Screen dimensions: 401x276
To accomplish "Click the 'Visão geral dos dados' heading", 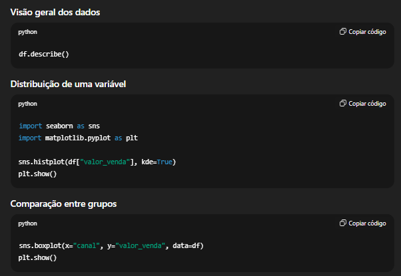I will 56,13.
